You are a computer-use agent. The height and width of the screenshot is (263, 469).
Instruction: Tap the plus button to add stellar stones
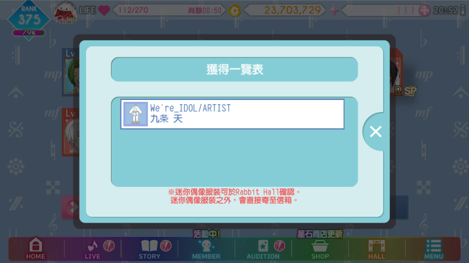[424, 11]
